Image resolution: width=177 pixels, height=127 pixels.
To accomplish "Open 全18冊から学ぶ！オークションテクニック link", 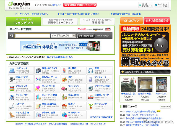I will 88,124.
